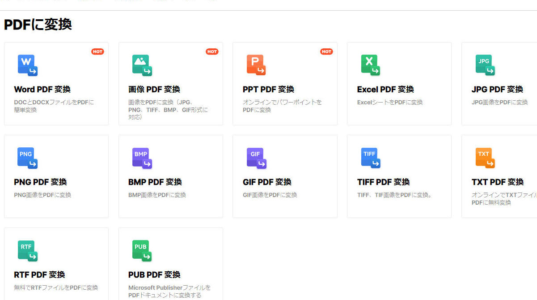Click the 'TIFF、TIF画像をPDFに変換。' description
This screenshot has height=300, width=537.
coord(395,195)
